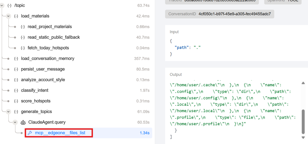Collapse the load_materials span

point(8,16)
